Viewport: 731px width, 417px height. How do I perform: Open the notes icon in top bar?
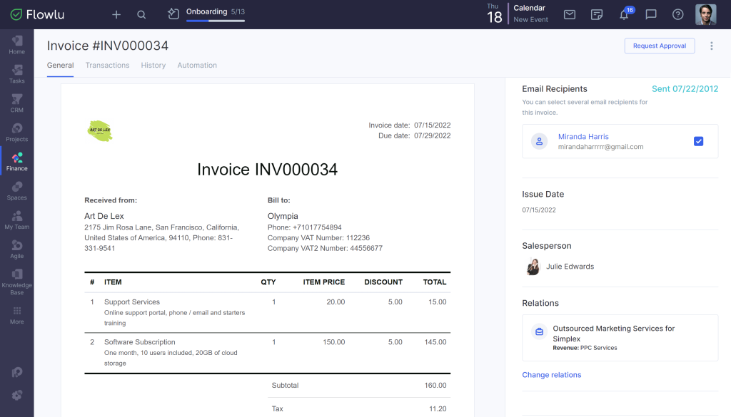click(x=597, y=14)
